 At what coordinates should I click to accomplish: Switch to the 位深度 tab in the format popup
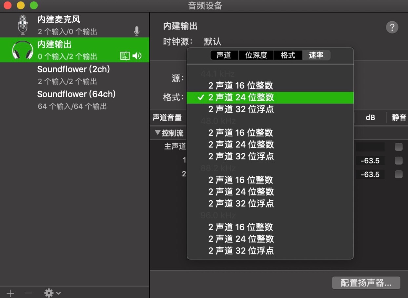256,55
